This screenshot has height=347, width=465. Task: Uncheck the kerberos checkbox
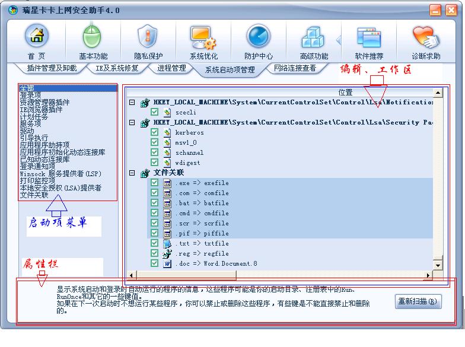click(x=154, y=132)
